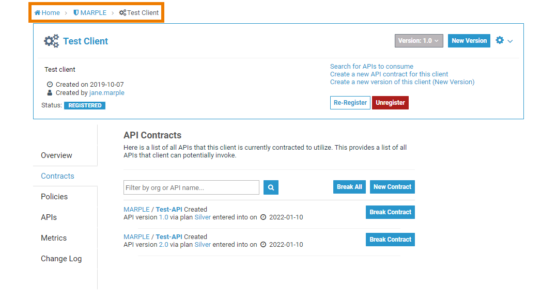
Task: Click the gears icon beside Test Client title
Action: [x=52, y=41]
